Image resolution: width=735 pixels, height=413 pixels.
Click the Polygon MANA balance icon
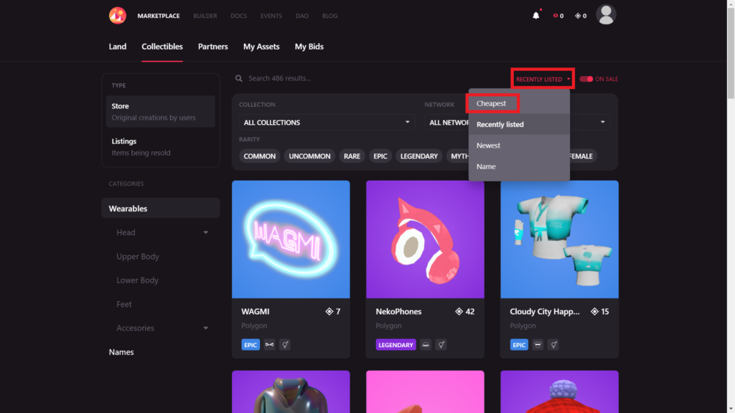[578, 16]
